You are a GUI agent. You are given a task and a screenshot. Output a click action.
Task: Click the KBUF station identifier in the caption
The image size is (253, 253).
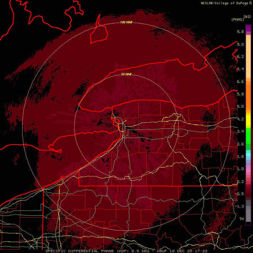162,251
